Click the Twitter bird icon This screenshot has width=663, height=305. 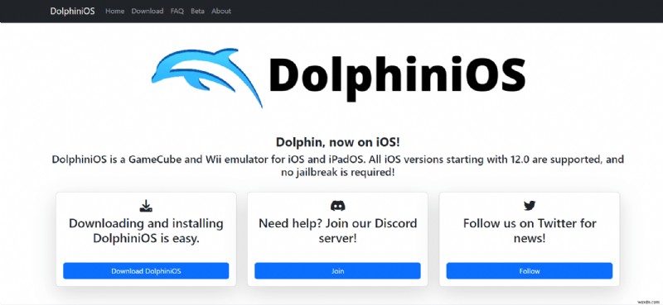(530, 206)
